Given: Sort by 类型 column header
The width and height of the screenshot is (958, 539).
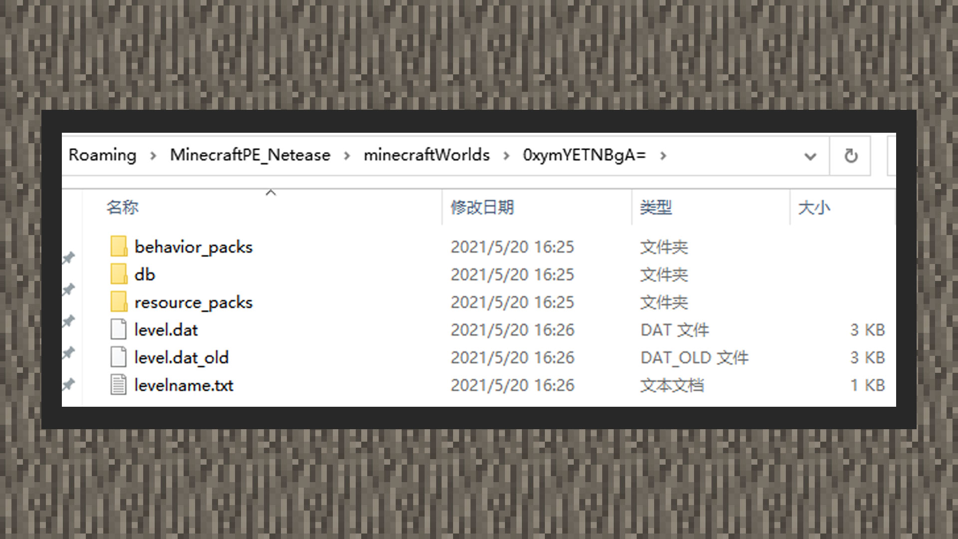Looking at the screenshot, I should (x=656, y=207).
